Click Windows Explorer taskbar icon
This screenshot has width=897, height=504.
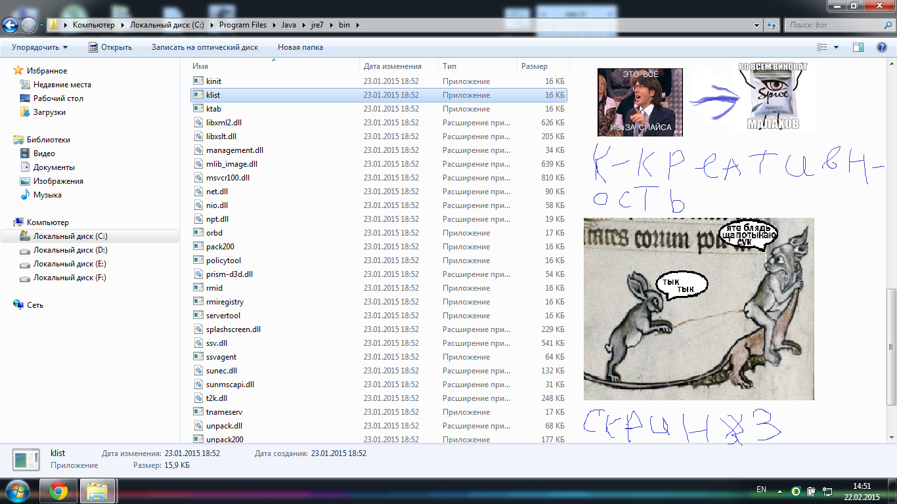98,491
